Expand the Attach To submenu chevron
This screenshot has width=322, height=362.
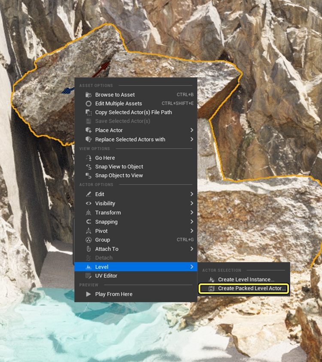pos(191,249)
